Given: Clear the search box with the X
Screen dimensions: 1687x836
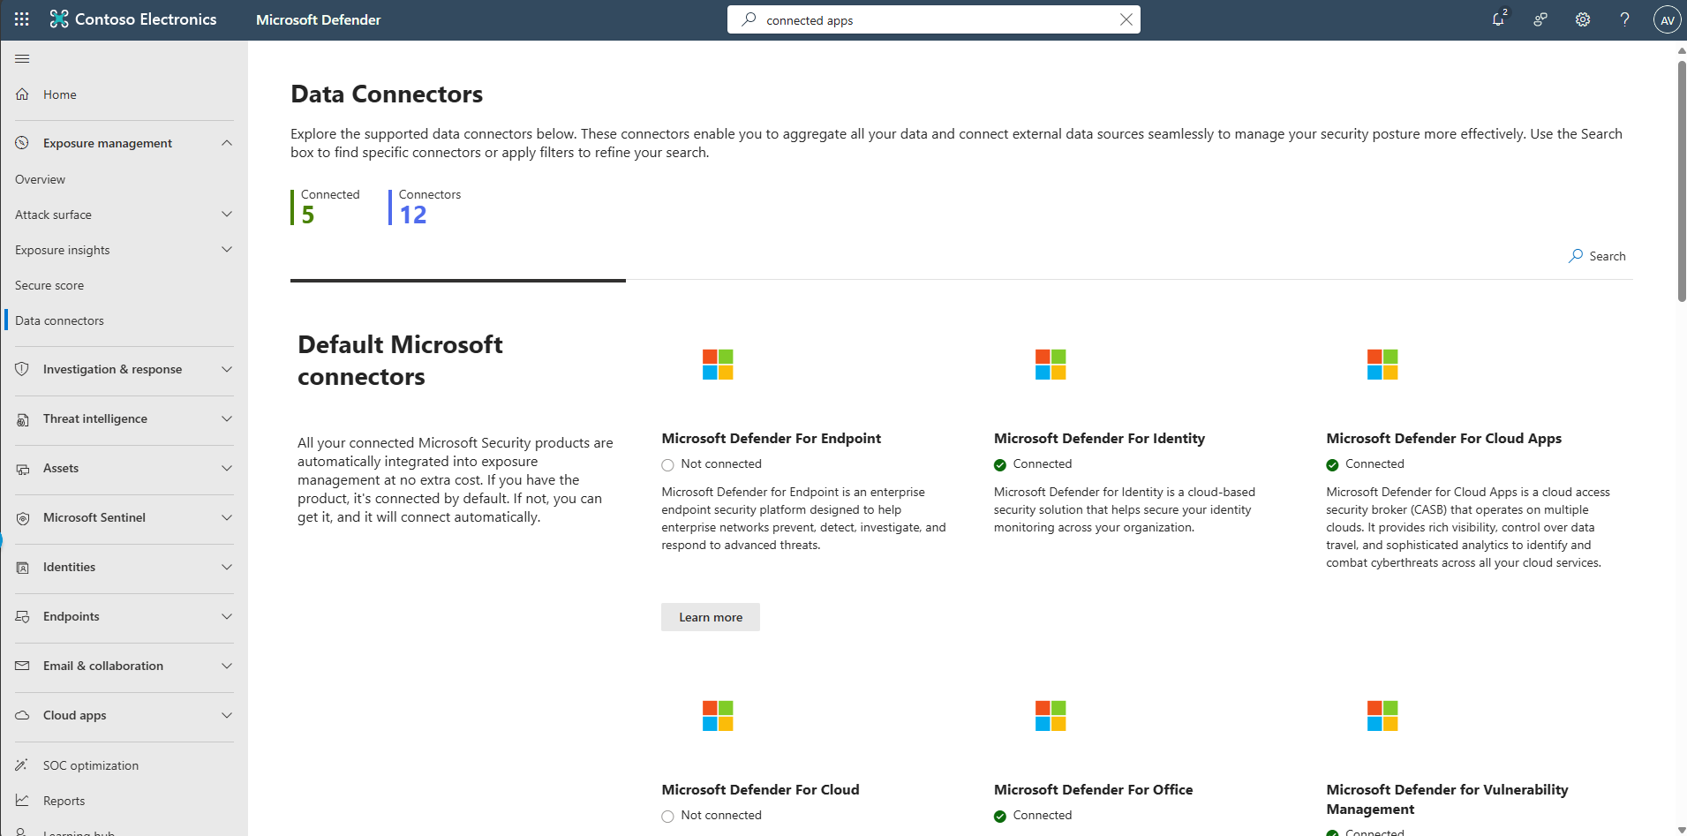Looking at the screenshot, I should [1126, 19].
